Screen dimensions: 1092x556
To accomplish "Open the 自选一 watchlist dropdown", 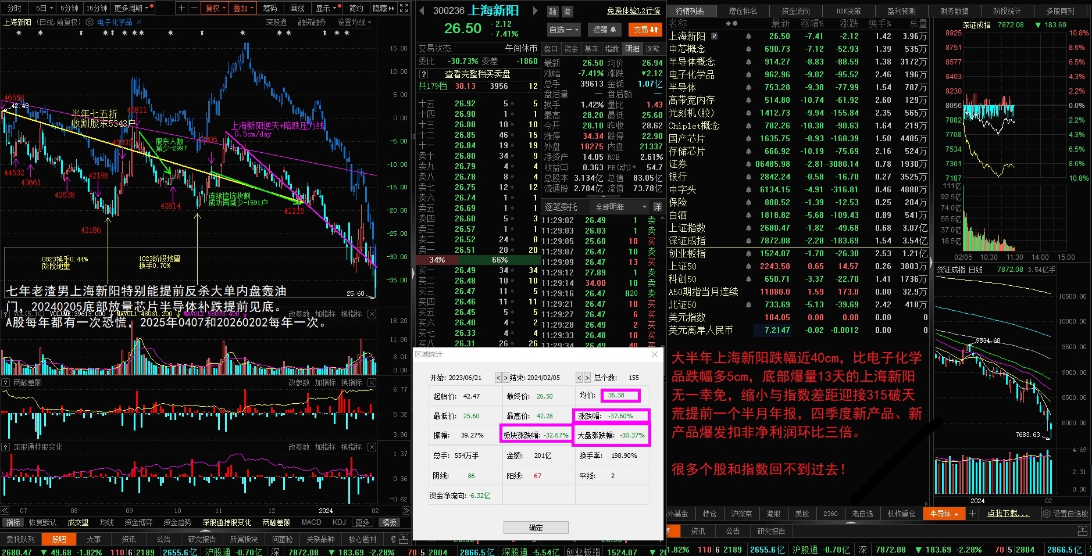I will [563, 29].
